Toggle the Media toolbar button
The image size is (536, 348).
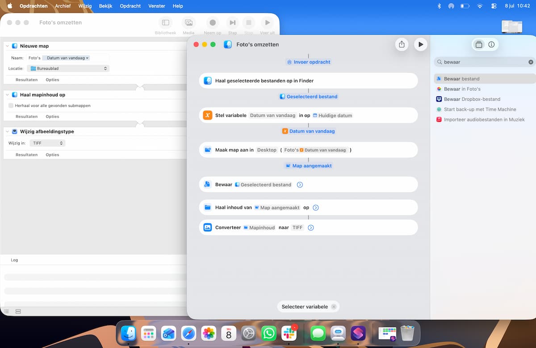188,23
